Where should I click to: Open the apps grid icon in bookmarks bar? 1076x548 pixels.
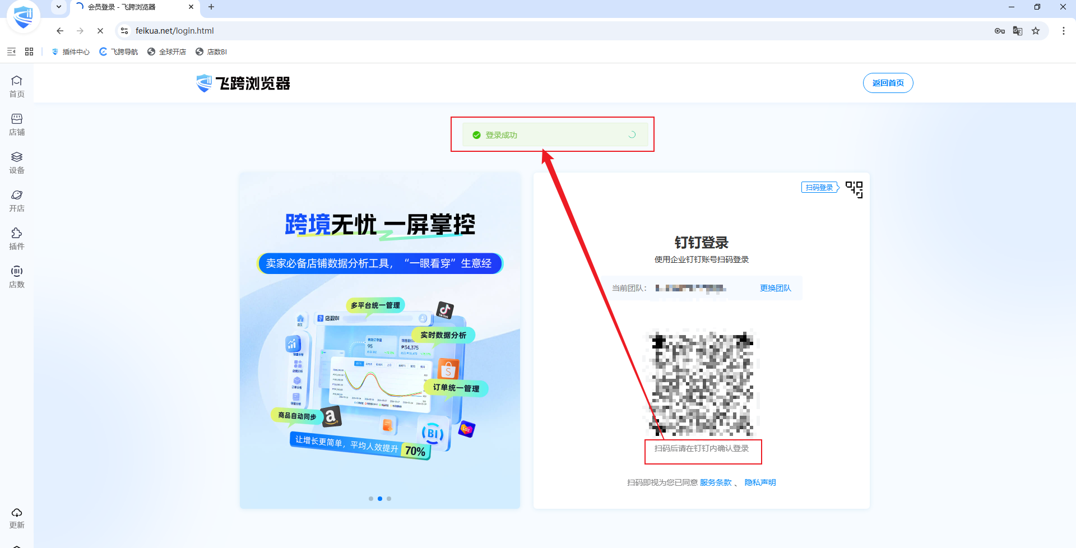29,52
